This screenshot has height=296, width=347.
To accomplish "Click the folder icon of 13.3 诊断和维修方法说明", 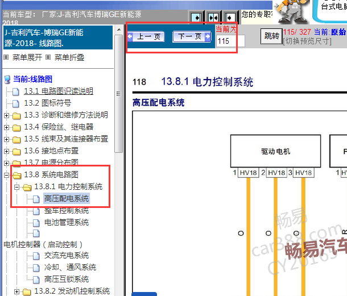I will pos(16,115).
